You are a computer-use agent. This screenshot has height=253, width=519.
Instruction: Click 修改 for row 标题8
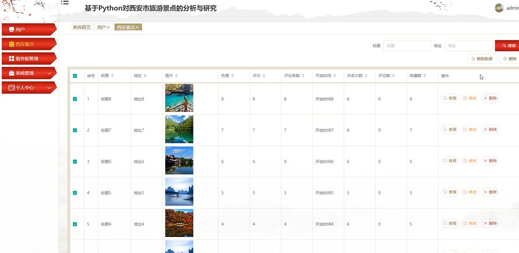coord(470,98)
